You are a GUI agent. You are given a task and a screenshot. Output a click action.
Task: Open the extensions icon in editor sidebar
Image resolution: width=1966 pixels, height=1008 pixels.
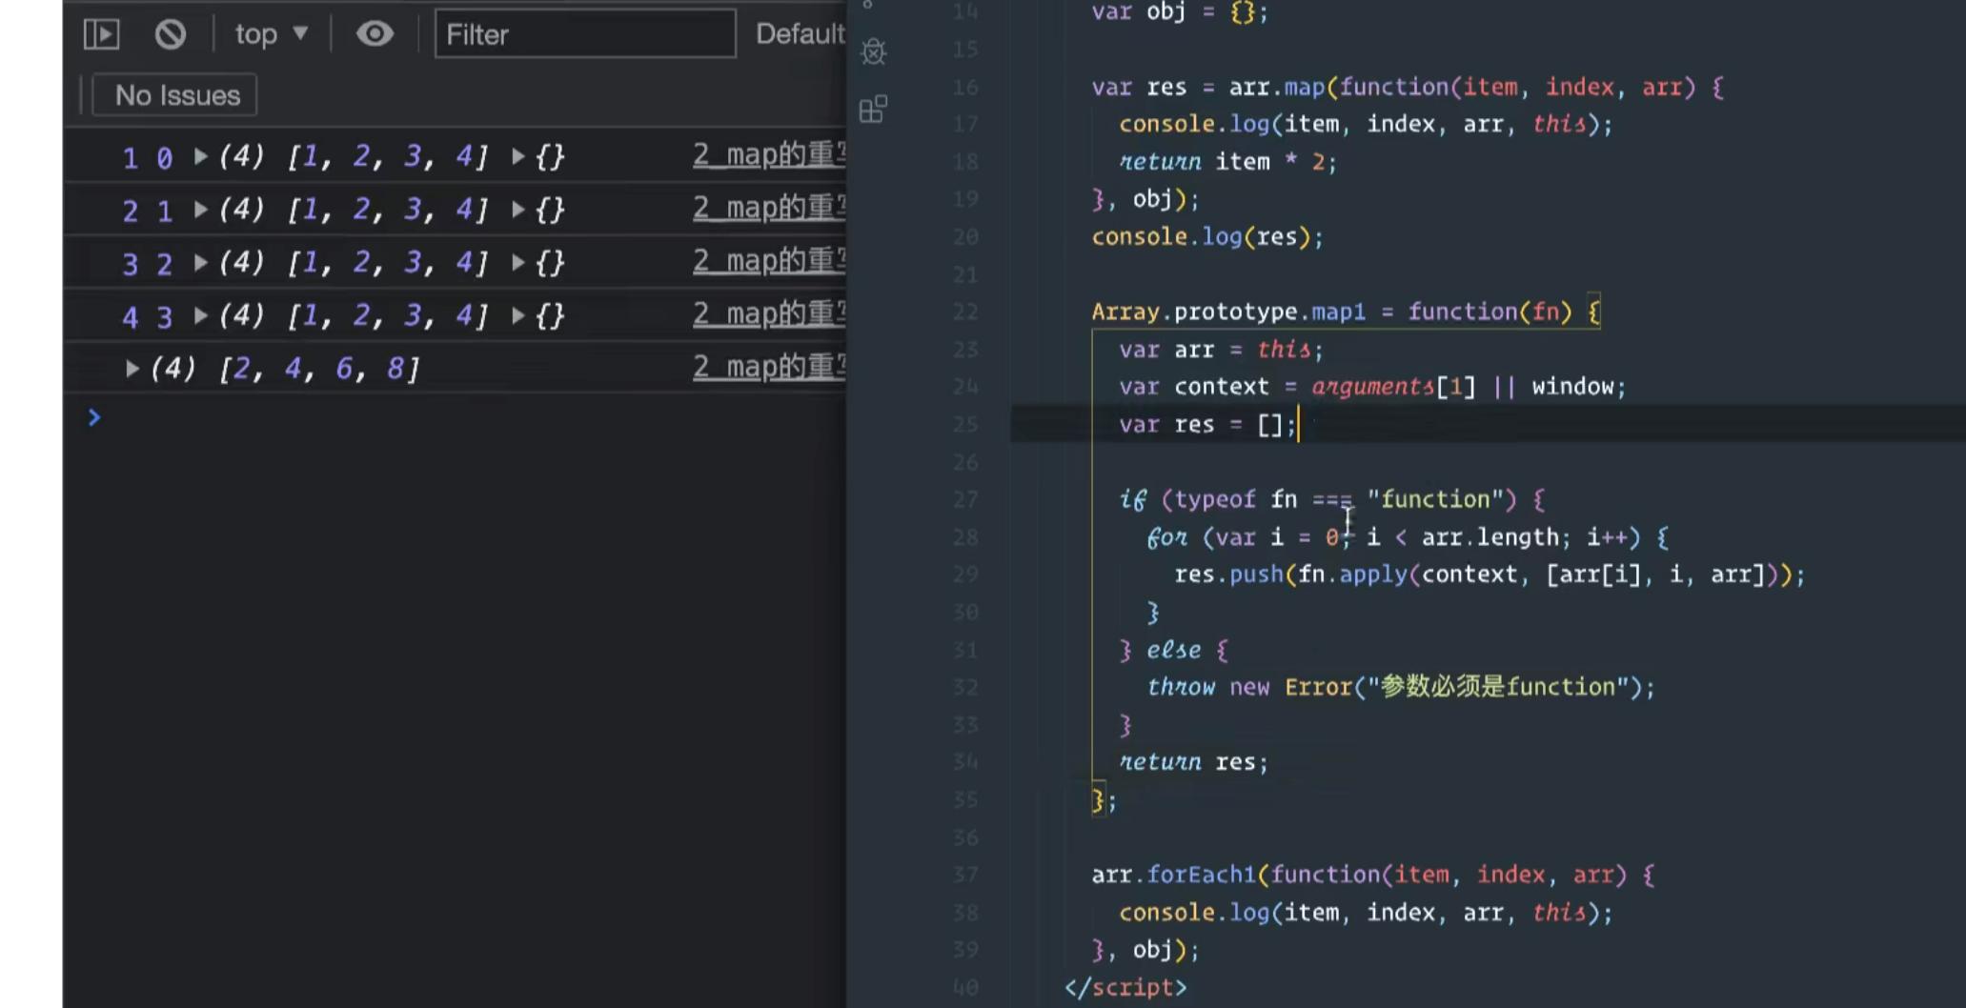tap(873, 109)
